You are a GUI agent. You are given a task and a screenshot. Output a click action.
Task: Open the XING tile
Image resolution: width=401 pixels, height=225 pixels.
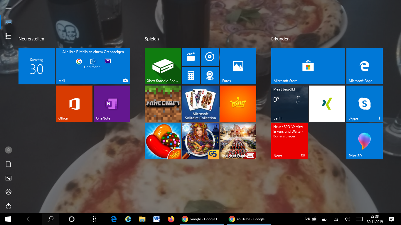coord(327,104)
